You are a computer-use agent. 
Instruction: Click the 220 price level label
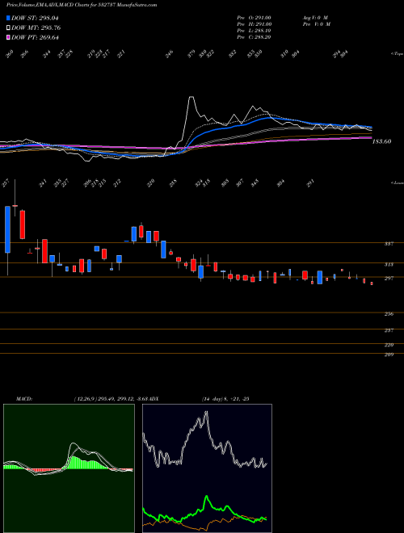pos(389,345)
